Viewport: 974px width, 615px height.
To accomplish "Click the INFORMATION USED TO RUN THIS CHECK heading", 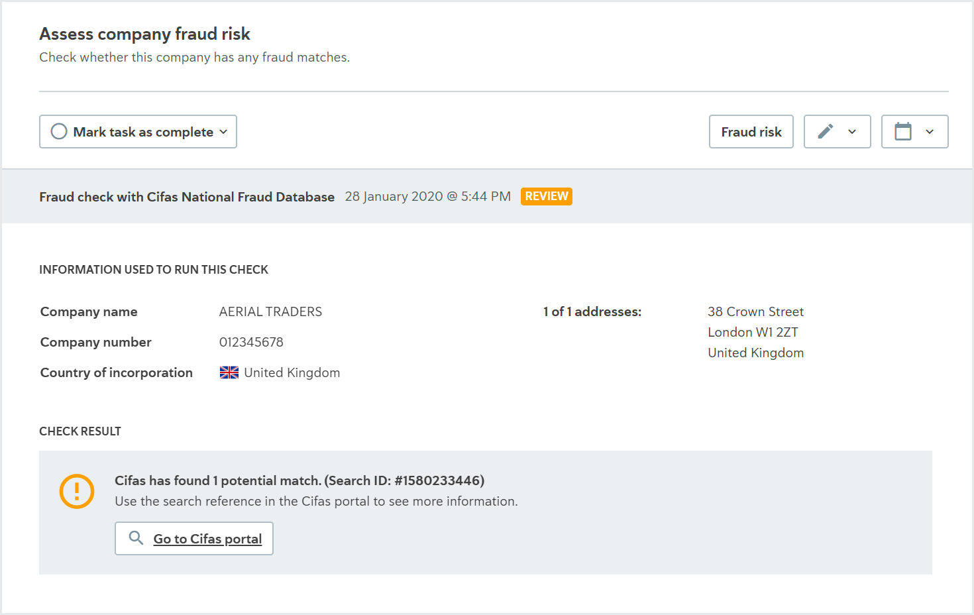I will (x=154, y=270).
